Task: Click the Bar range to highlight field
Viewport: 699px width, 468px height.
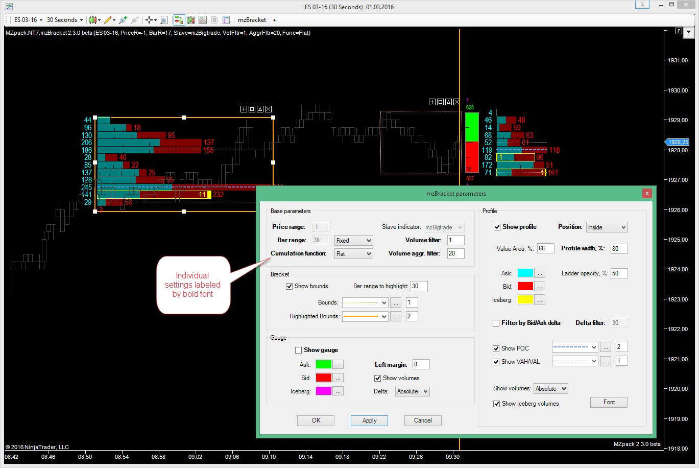Action: [419, 286]
